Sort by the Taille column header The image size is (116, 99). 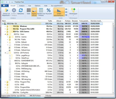pyautogui.click(x=50, y=21)
